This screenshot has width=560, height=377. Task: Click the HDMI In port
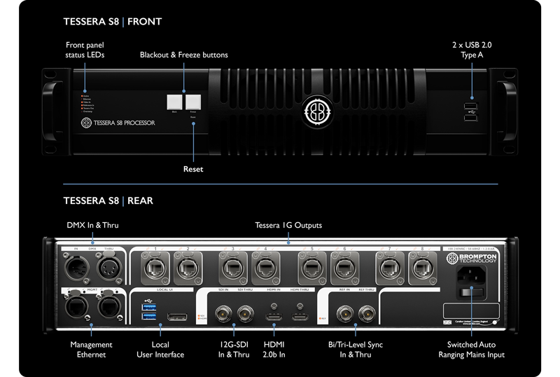(274, 316)
